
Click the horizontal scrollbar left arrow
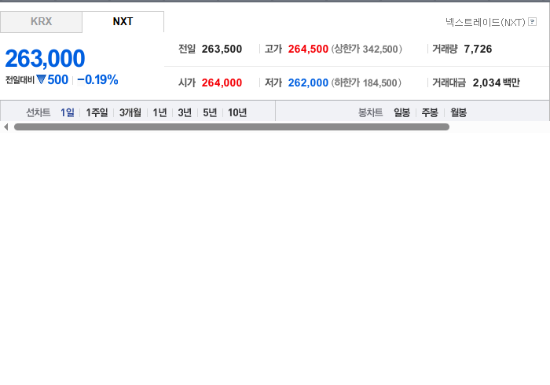tap(6, 127)
